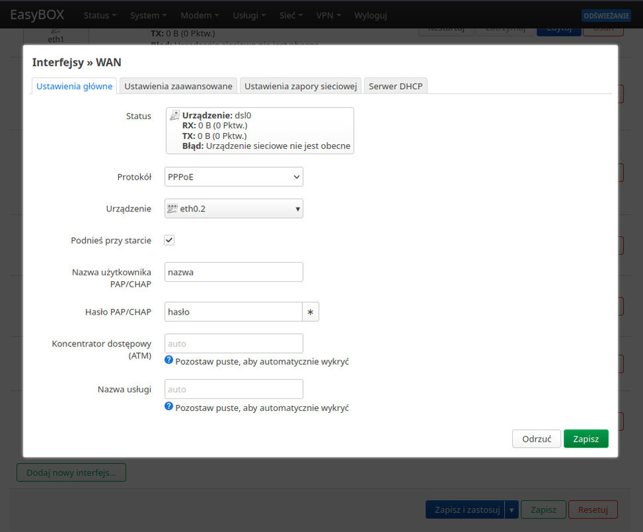
Task: Open the VPN menu
Action: pyautogui.click(x=328, y=15)
